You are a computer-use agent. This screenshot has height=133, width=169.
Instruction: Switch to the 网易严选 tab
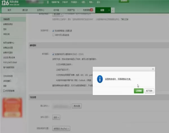(x=71, y=10)
